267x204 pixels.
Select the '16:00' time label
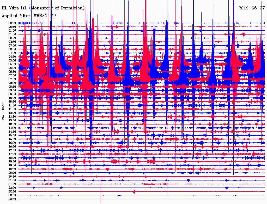pos(12,143)
